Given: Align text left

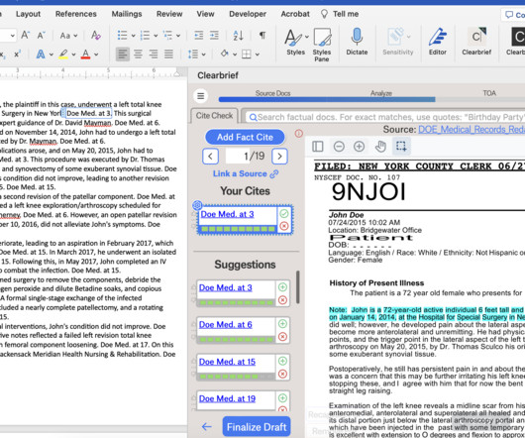Looking at the screenshot, I should point(123,54).
